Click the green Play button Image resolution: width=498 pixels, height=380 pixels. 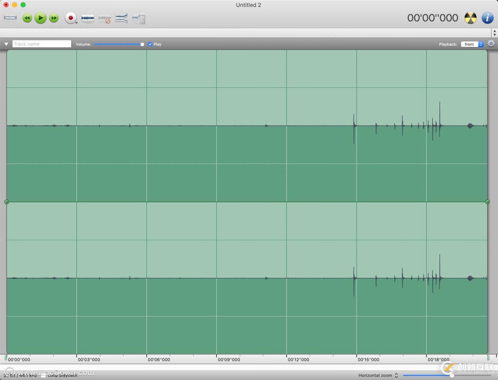click(40, 18)
